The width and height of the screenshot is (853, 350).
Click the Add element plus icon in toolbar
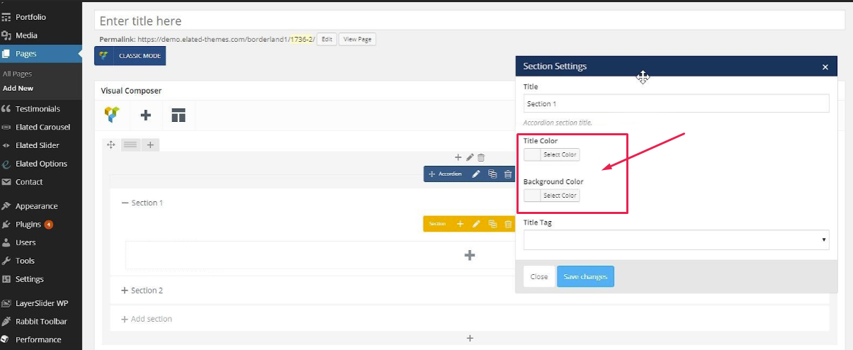(x=145, y=115)
